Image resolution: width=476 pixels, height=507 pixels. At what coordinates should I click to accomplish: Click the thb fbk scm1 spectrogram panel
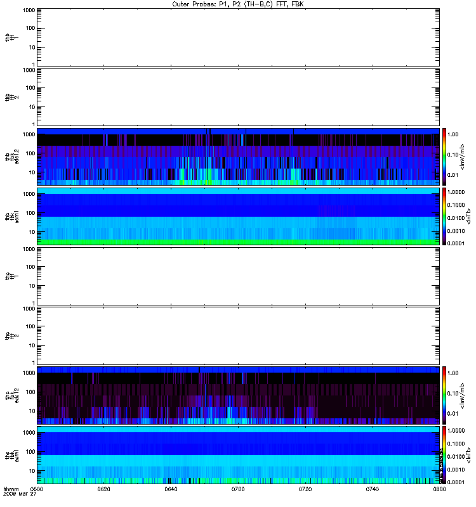[239, 216]
